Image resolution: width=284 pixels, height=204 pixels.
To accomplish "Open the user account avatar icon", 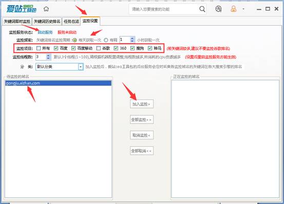I will (234, 9).
